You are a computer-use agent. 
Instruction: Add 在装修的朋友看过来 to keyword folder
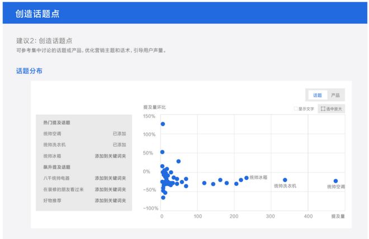tap(110, 189)
